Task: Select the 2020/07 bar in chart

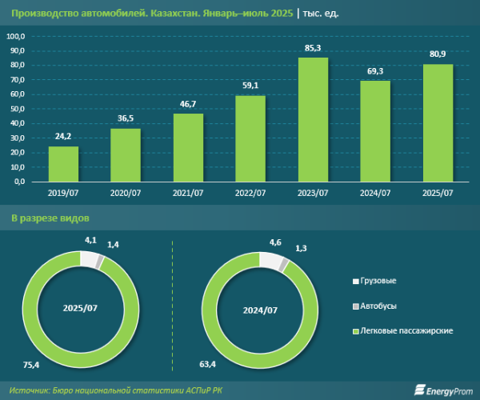Action: pyautogui.click(x=126, y=155)
